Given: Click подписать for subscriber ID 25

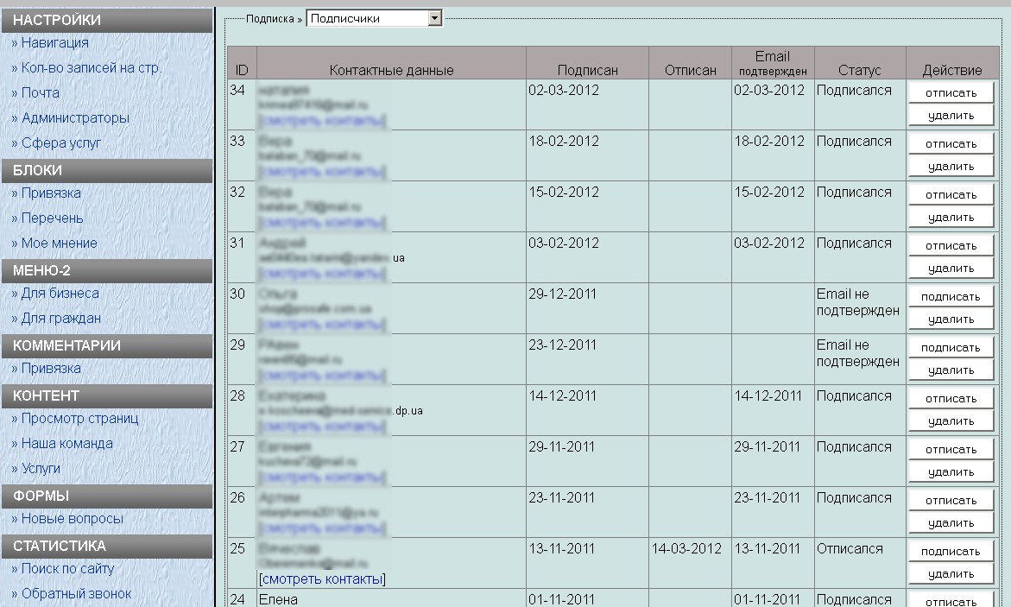Looking at the screenshot, I should pyautogui.click(x=951, y=552).
